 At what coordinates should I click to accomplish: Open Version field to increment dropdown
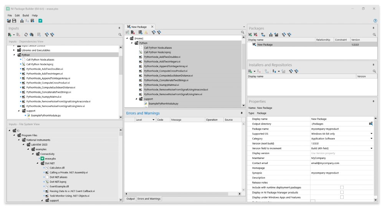coord(371,148)
